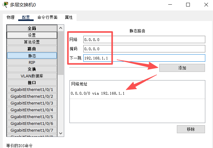Viewport: 213px width, 148px height.
Task: Click the 掩码 input field
Action: click(x=144, y=49)
